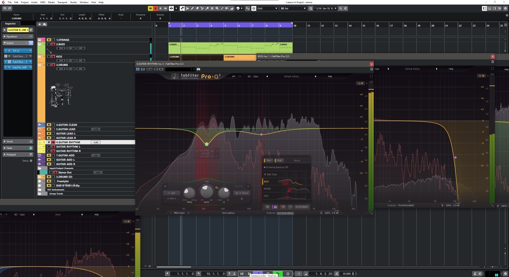Image resolution: width=509 pixels, height=277 pixels.
Task: Open Bell filter shape dropdown
Action: click(172, 193)
